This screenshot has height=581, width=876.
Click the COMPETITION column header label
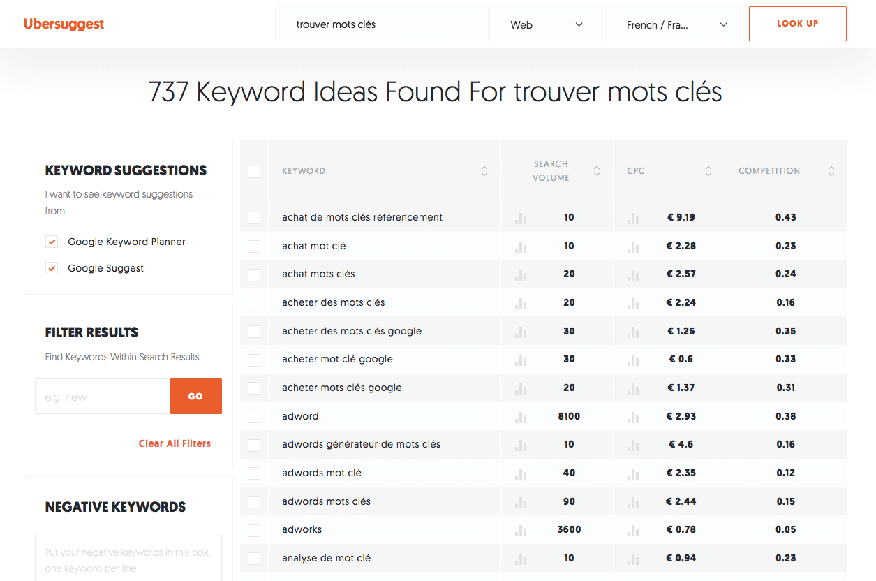[x=769, y=171]
